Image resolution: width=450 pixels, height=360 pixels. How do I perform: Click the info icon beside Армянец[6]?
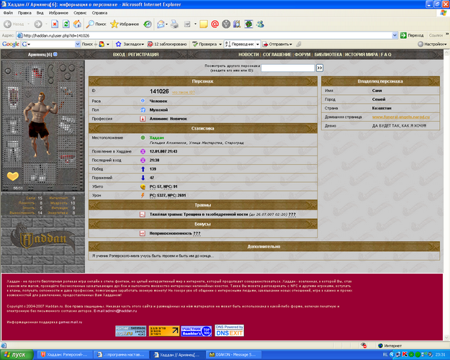[x=55, y=54]
